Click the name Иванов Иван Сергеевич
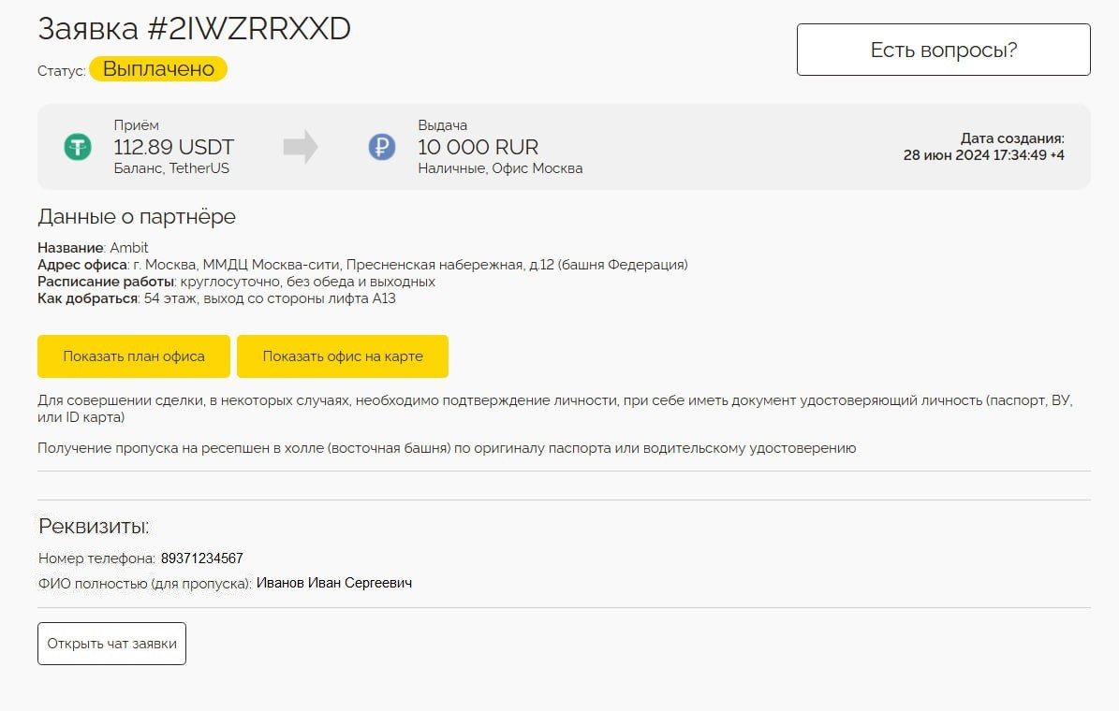1119x711 pixels. coord(334,583)
